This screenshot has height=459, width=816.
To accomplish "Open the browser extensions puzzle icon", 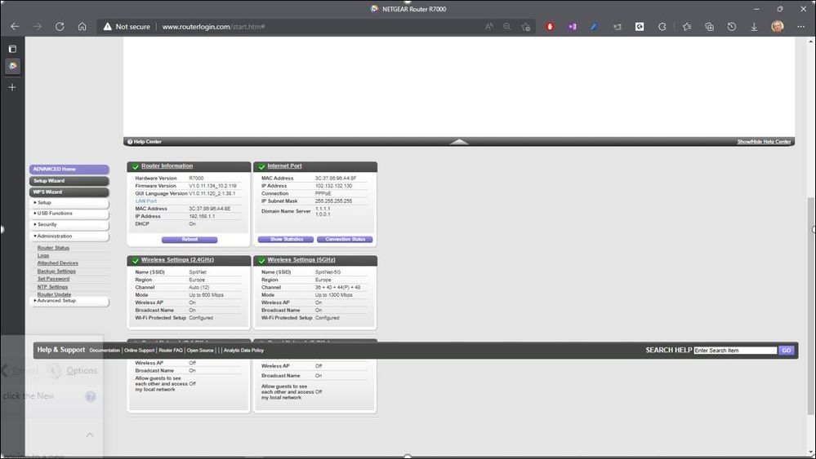I will pyautogui.click(x=662, y=26).
